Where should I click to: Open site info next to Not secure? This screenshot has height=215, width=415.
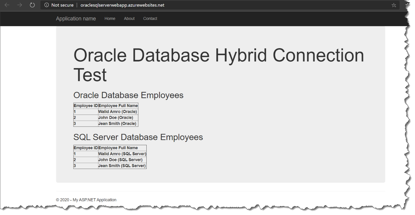(x=47, y=5)
